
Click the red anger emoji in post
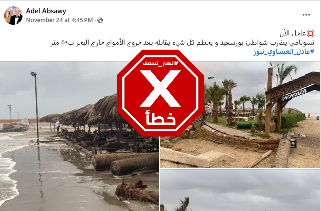click(310, 33)
